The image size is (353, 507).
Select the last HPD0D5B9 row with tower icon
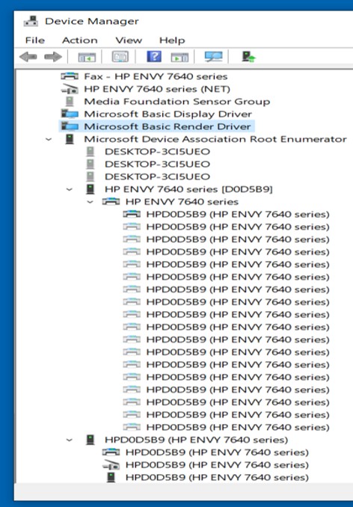tap(217, 477)
